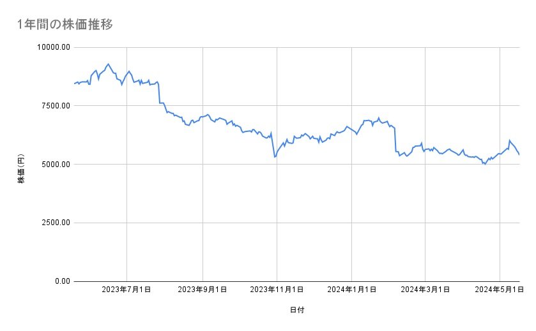Click the 2023年11月1日 date label
Screen dimensions: 536x331
[x=277, y=290]
